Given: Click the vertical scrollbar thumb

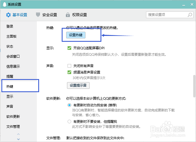Looking at the screenshot, I should point(194,86).
